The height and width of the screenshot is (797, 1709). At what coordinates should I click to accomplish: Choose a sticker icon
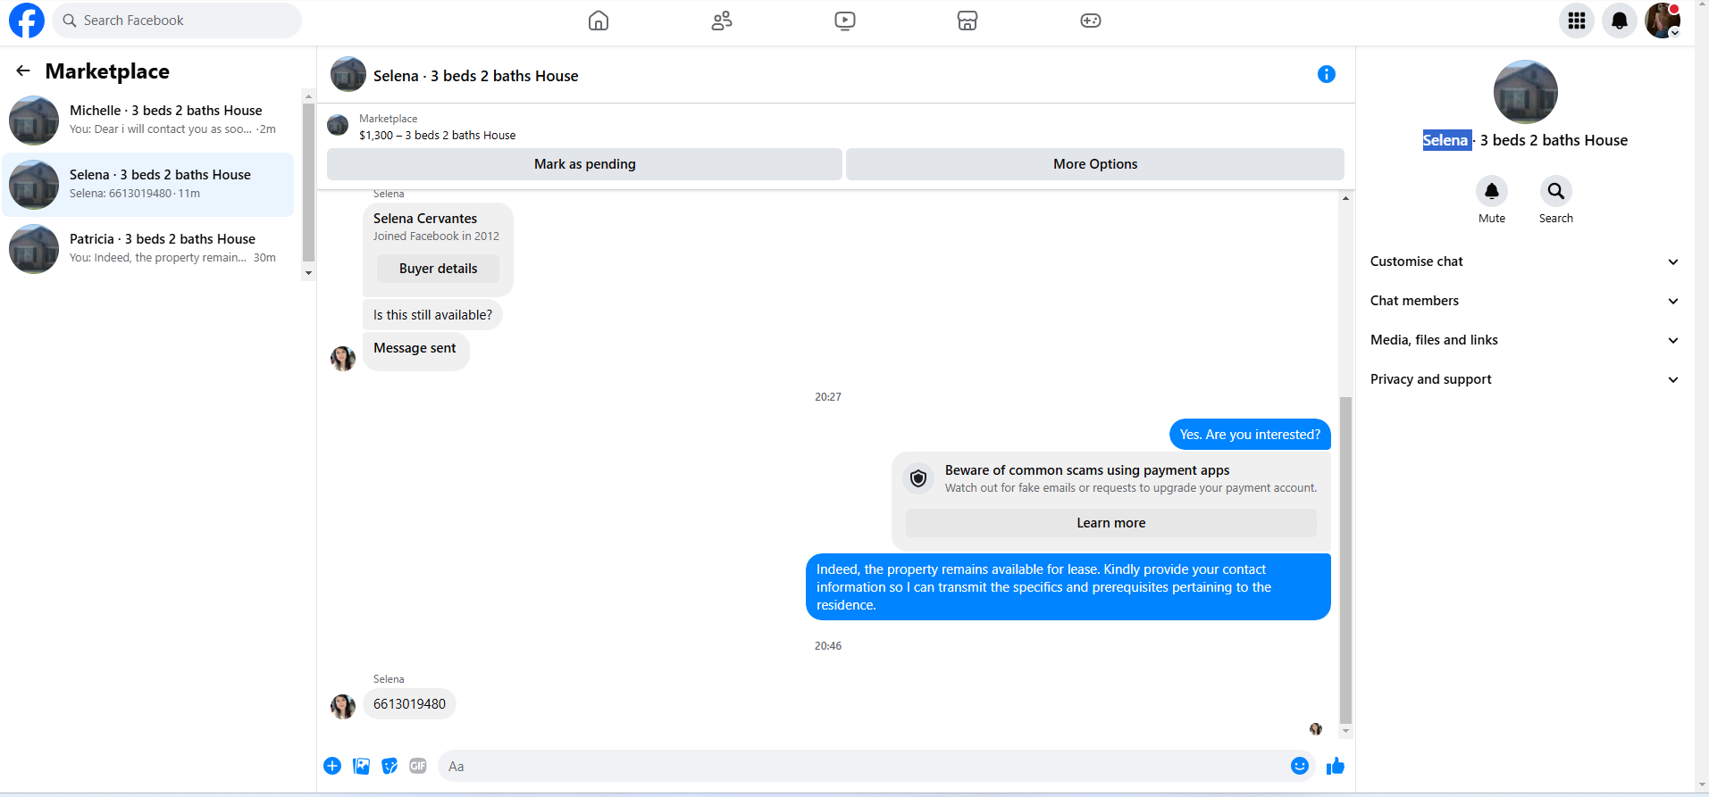(x=390, y=766)
